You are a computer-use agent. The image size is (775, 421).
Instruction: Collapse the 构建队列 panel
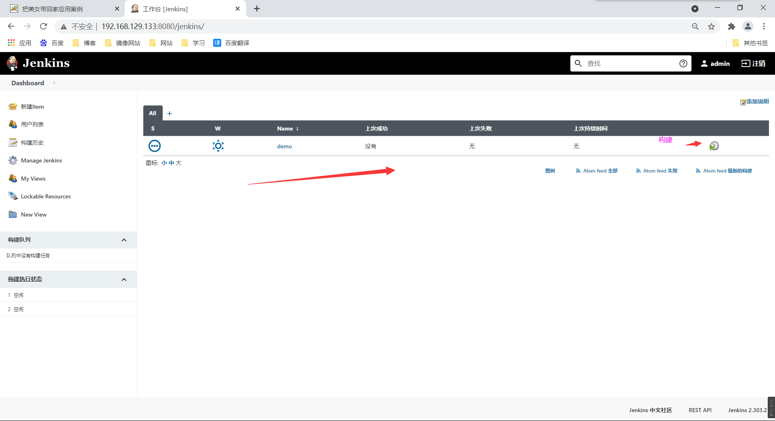coord(124,240)
